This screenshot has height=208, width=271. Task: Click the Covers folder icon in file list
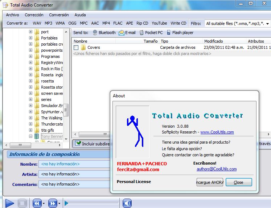pos(83,47)
